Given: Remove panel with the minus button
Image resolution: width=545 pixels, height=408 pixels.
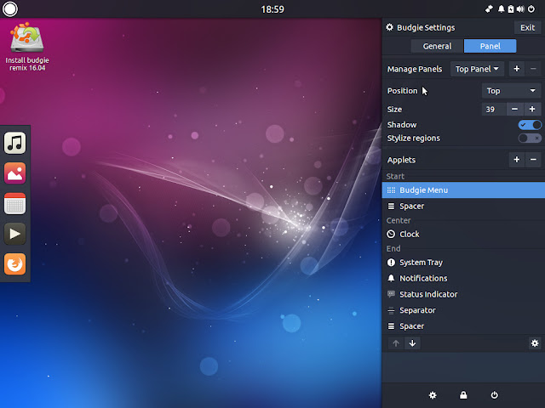Looking at the screenshot, I should (533, 69).
